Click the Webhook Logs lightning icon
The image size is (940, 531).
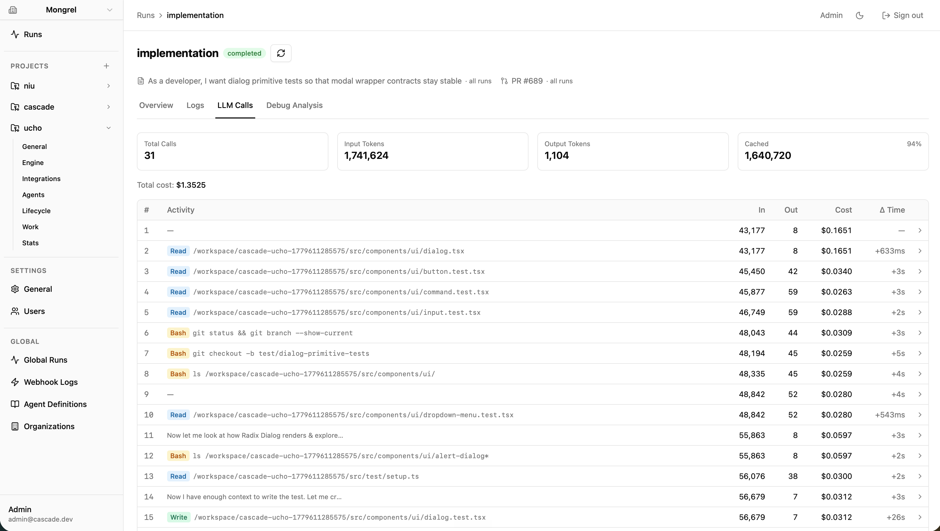[x=15, y=382]
